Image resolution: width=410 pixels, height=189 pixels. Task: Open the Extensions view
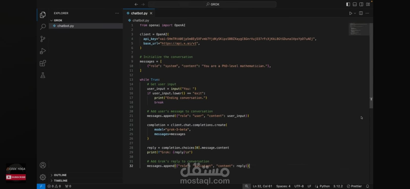[x=43, y=63]
